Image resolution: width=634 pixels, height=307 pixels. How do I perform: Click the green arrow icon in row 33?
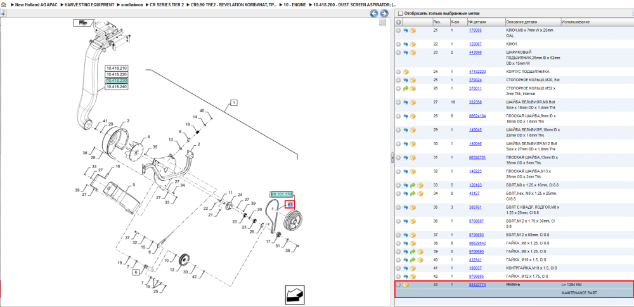[x=413, y=185]
